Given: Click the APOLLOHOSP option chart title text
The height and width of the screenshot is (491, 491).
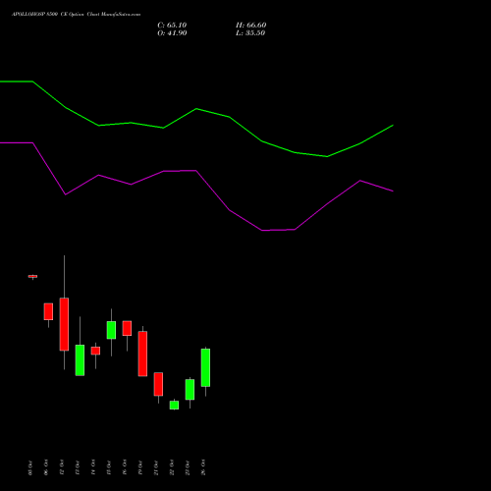Looking at the screenshot, I should tap(76, 15).
